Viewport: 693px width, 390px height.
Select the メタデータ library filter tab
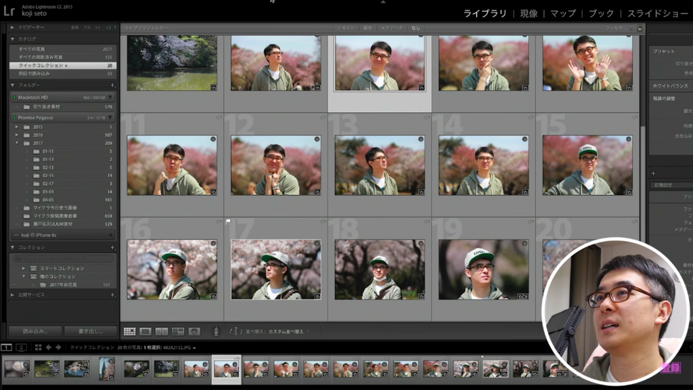click(392, 28)
